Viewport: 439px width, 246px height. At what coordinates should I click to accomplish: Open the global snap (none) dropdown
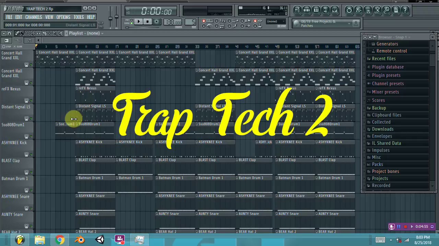276,22
